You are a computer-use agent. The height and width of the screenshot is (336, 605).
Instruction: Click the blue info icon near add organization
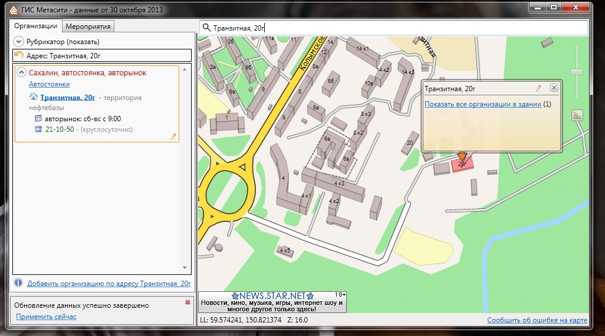click(x=18, y=283)
